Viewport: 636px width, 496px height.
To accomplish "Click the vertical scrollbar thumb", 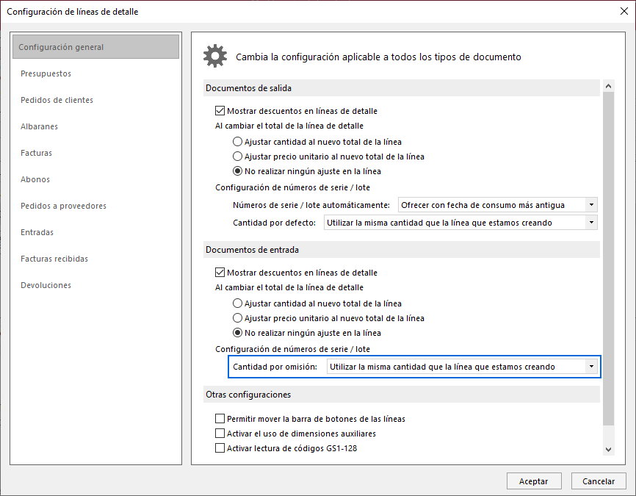I will (x=608, y=259).
